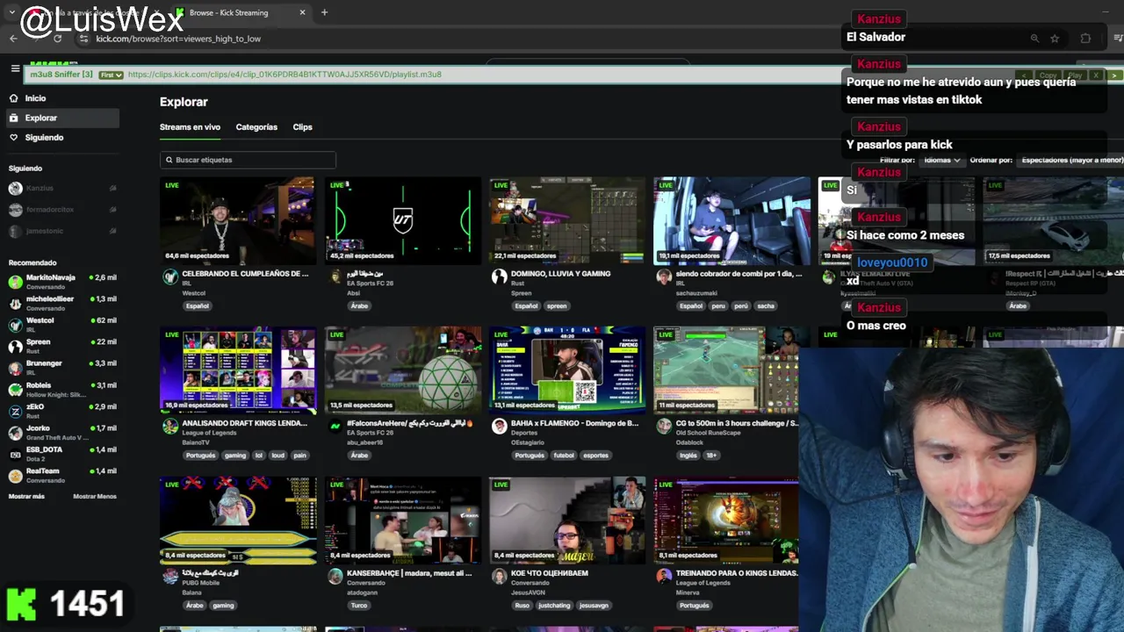Click the justchating tag under JesusAVGN stream
This screenshot has height=632, width=1124.
[554, 606]
